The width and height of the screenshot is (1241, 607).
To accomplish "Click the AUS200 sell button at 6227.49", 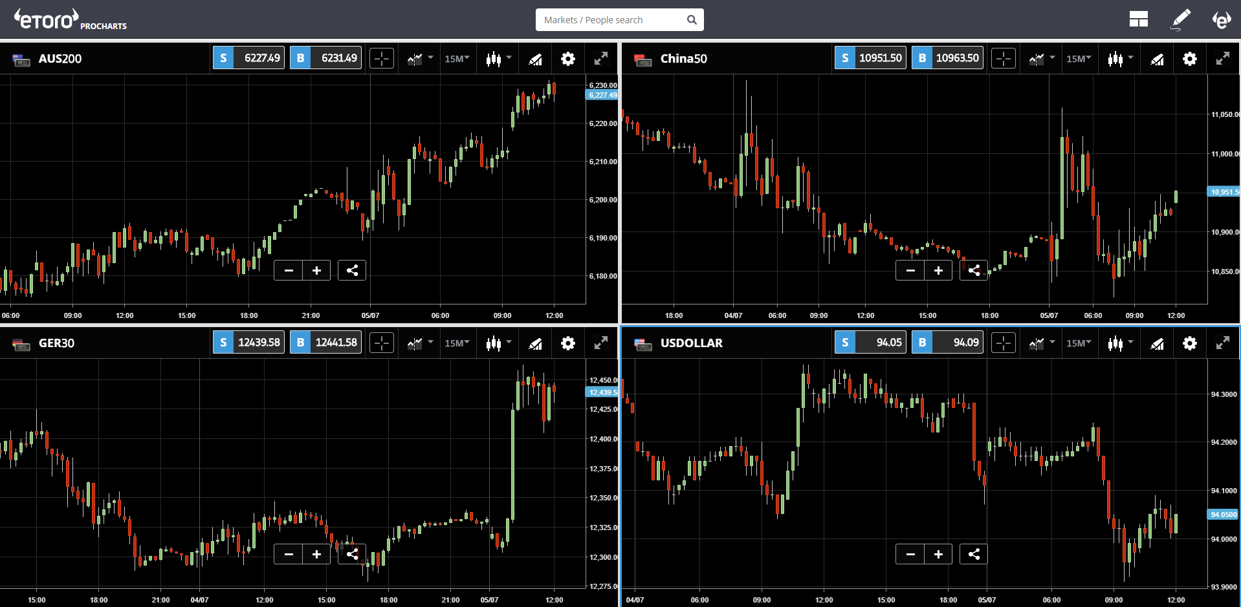I will coord(248,58).
